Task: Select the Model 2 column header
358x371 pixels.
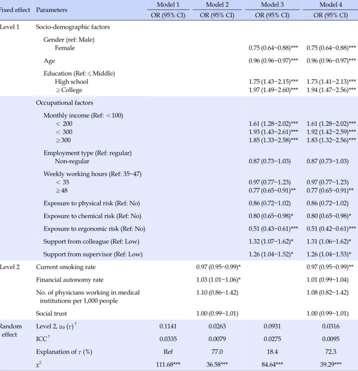Action: 217,5
